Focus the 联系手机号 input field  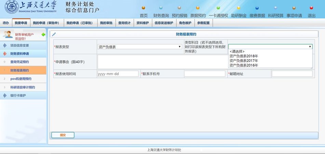click(x=205, y=74)
